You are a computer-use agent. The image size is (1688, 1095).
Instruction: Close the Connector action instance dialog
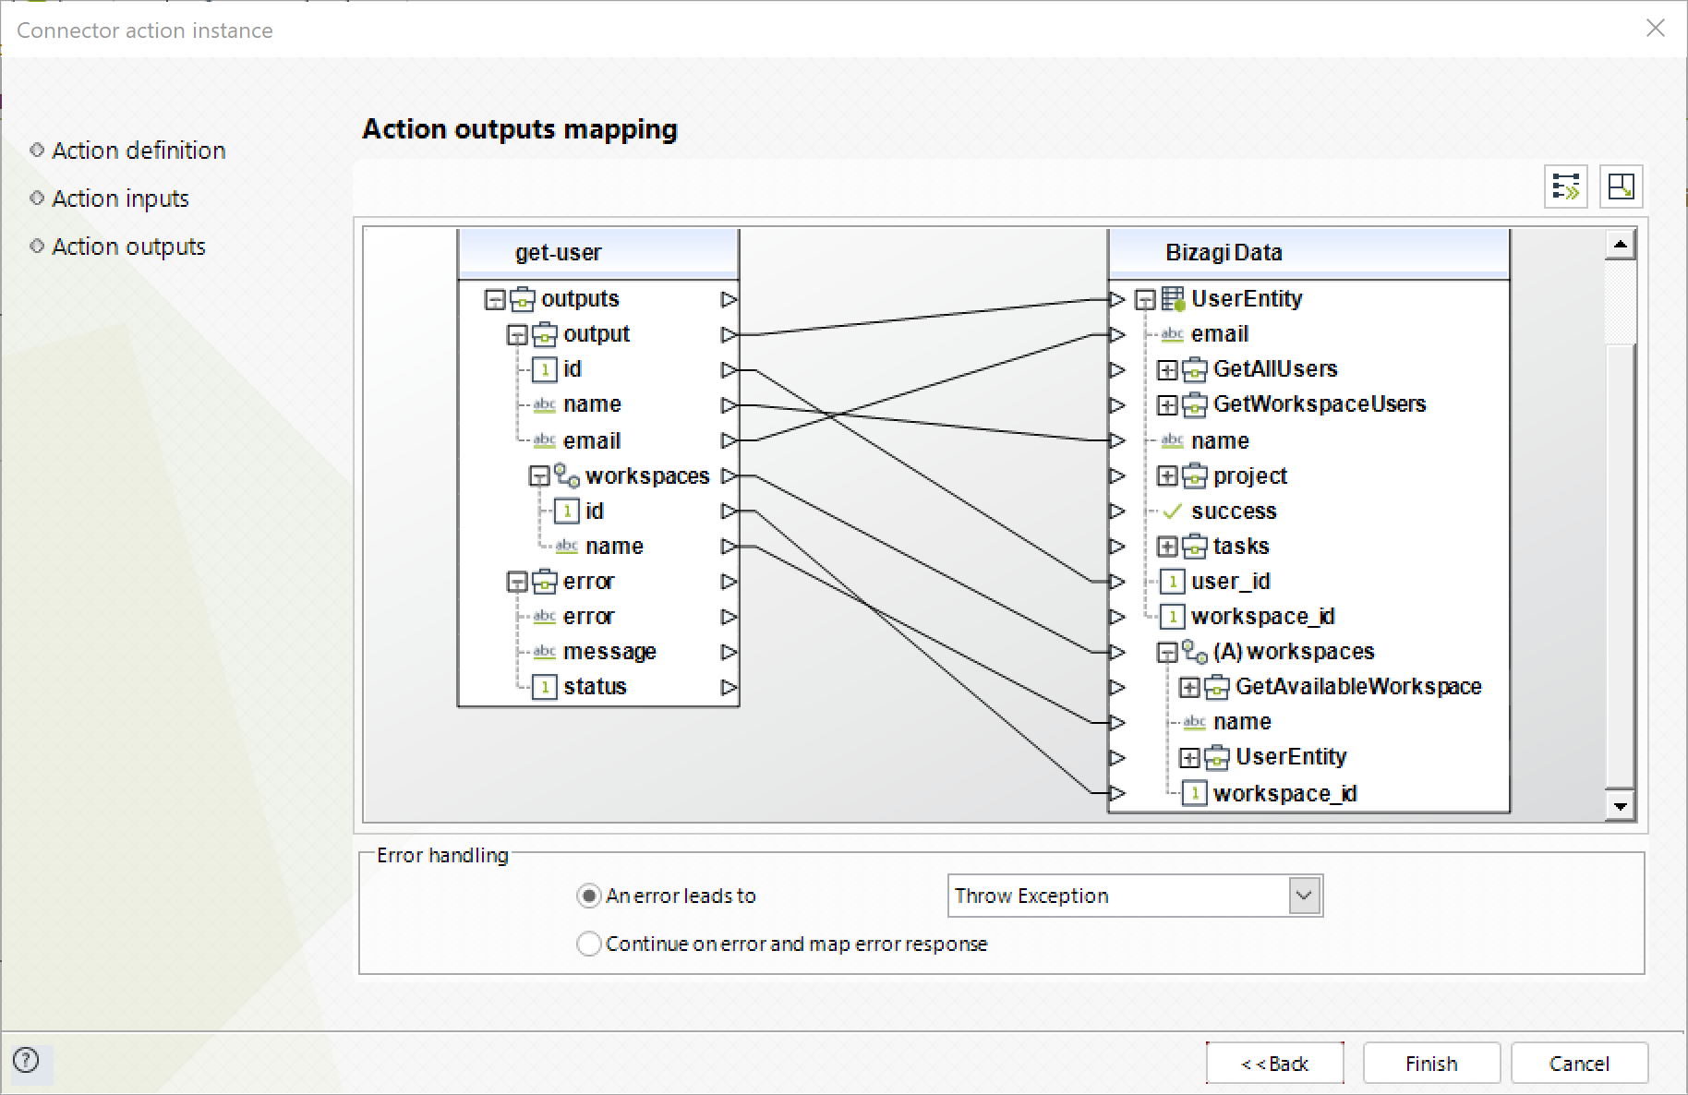1655,29
